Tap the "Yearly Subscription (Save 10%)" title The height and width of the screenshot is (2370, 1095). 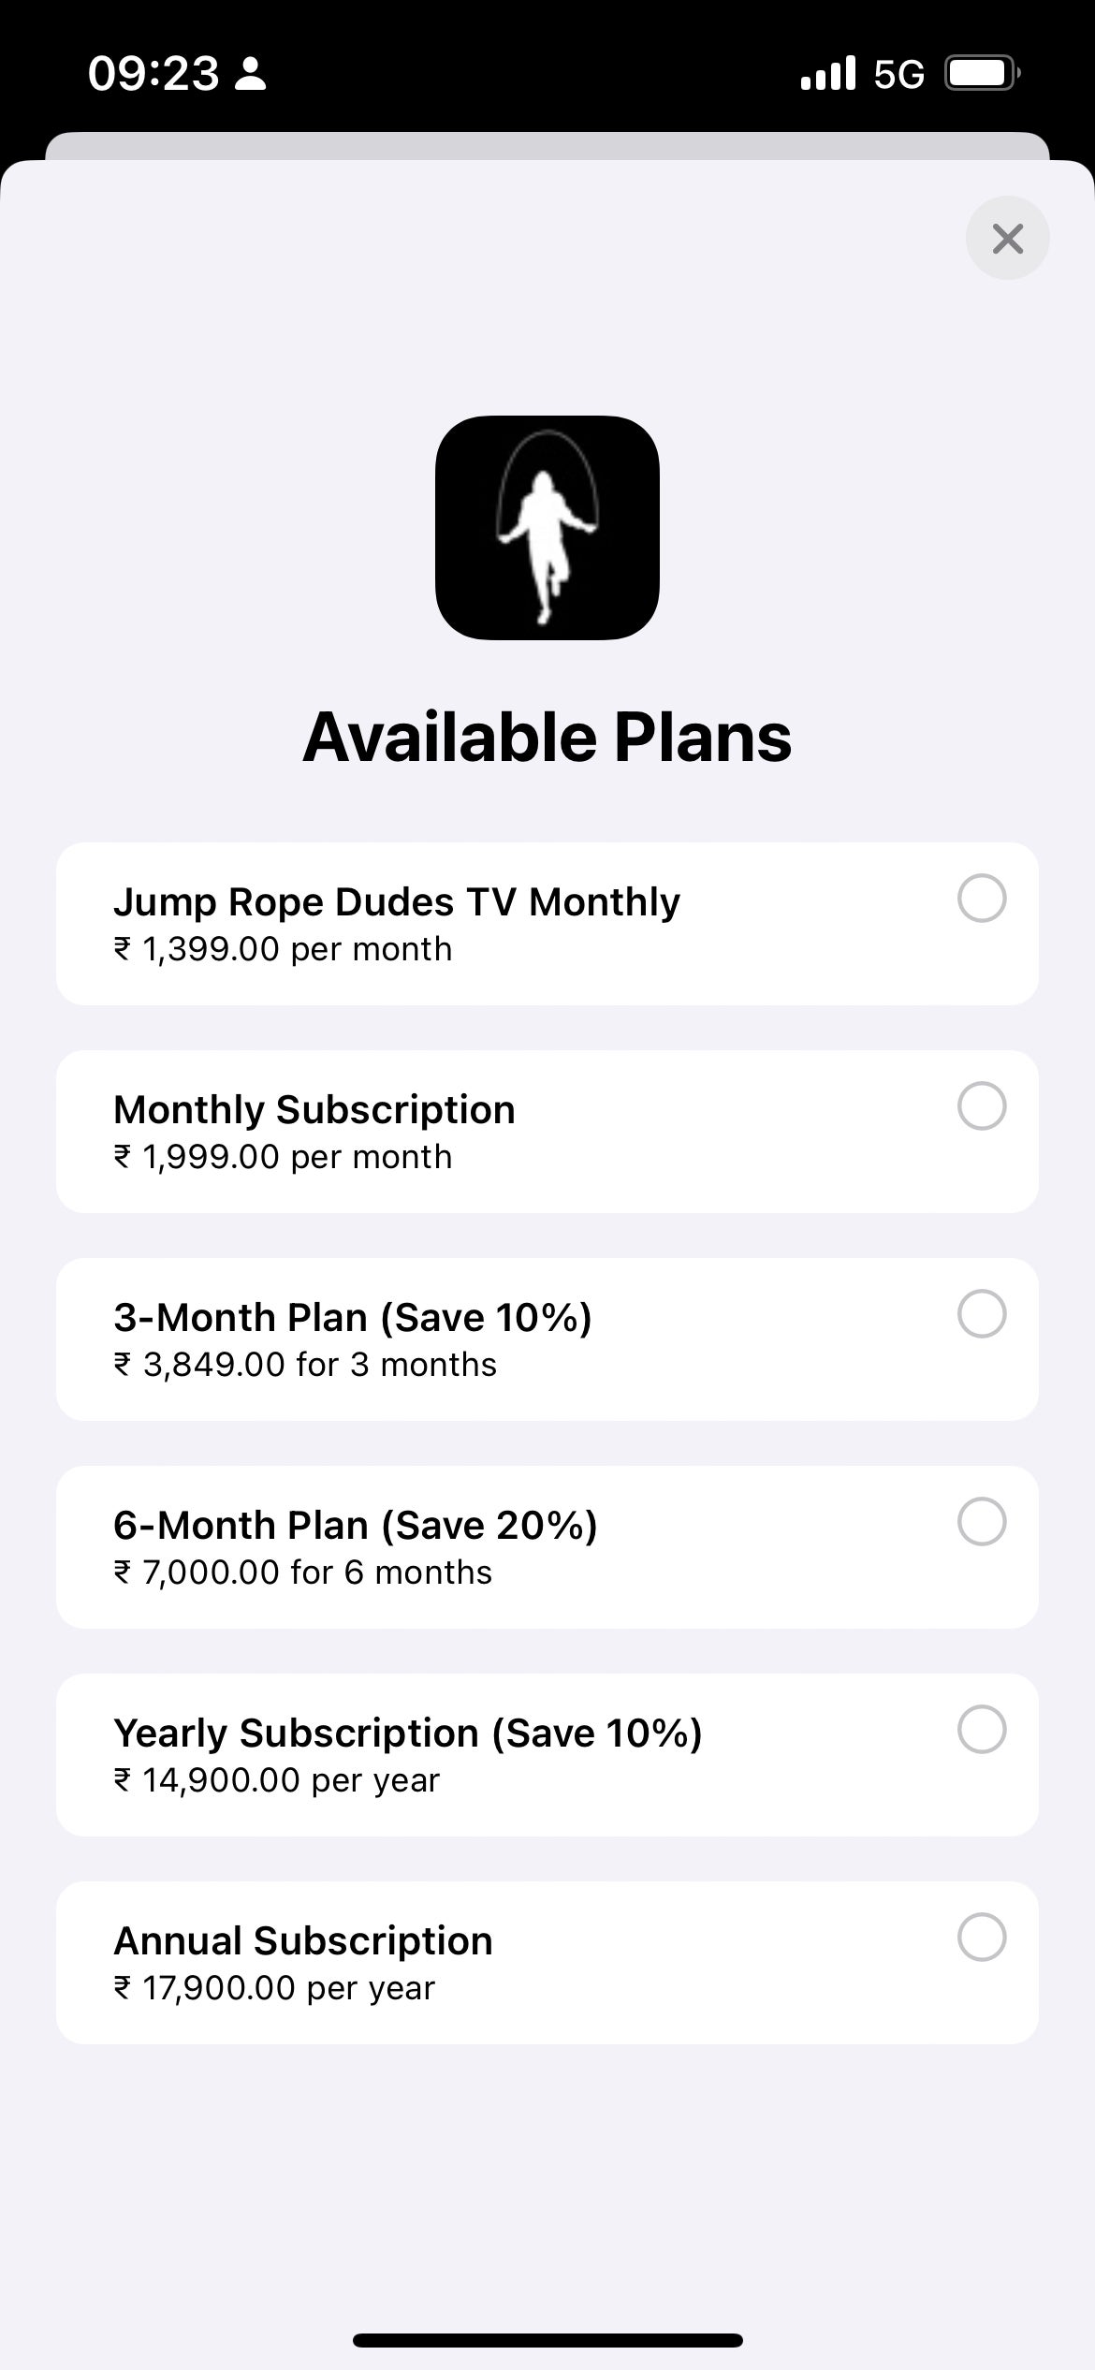[408, 1734]
